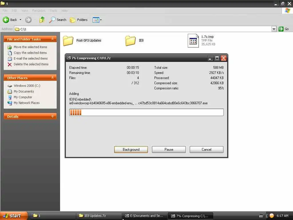The width and height of the screenshot is (293, 220).
Task: Minimize the 7-Zip compressing dialog
Action: [x=210, y=58]
